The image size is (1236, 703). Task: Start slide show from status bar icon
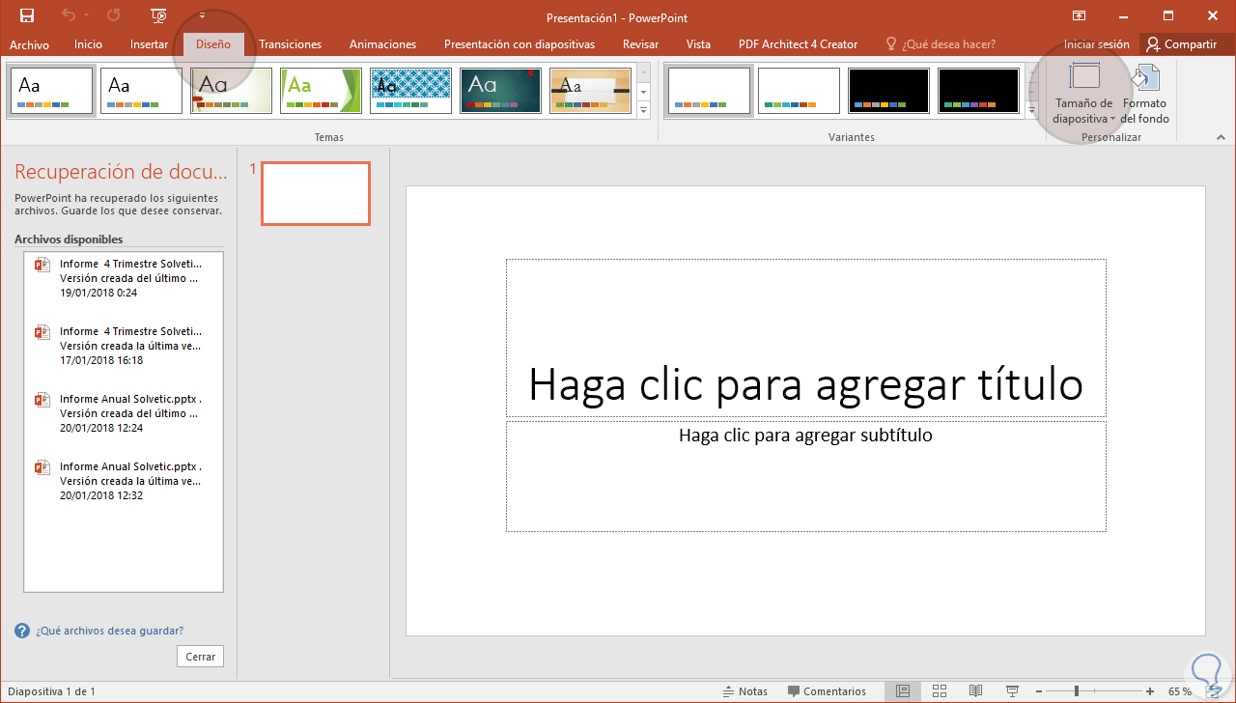[1012, 691]
